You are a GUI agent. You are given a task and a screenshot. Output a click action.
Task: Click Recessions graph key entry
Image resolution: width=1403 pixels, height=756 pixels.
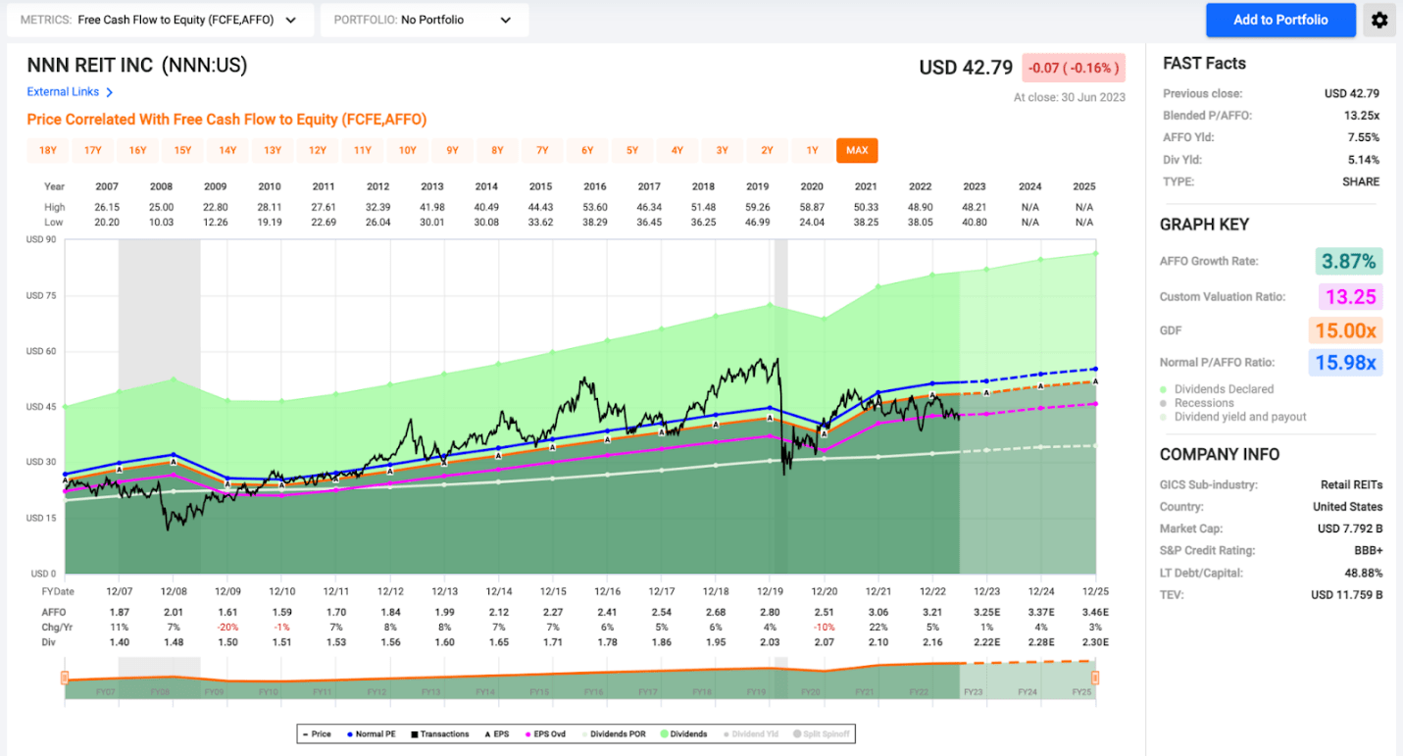point(1197,403)
